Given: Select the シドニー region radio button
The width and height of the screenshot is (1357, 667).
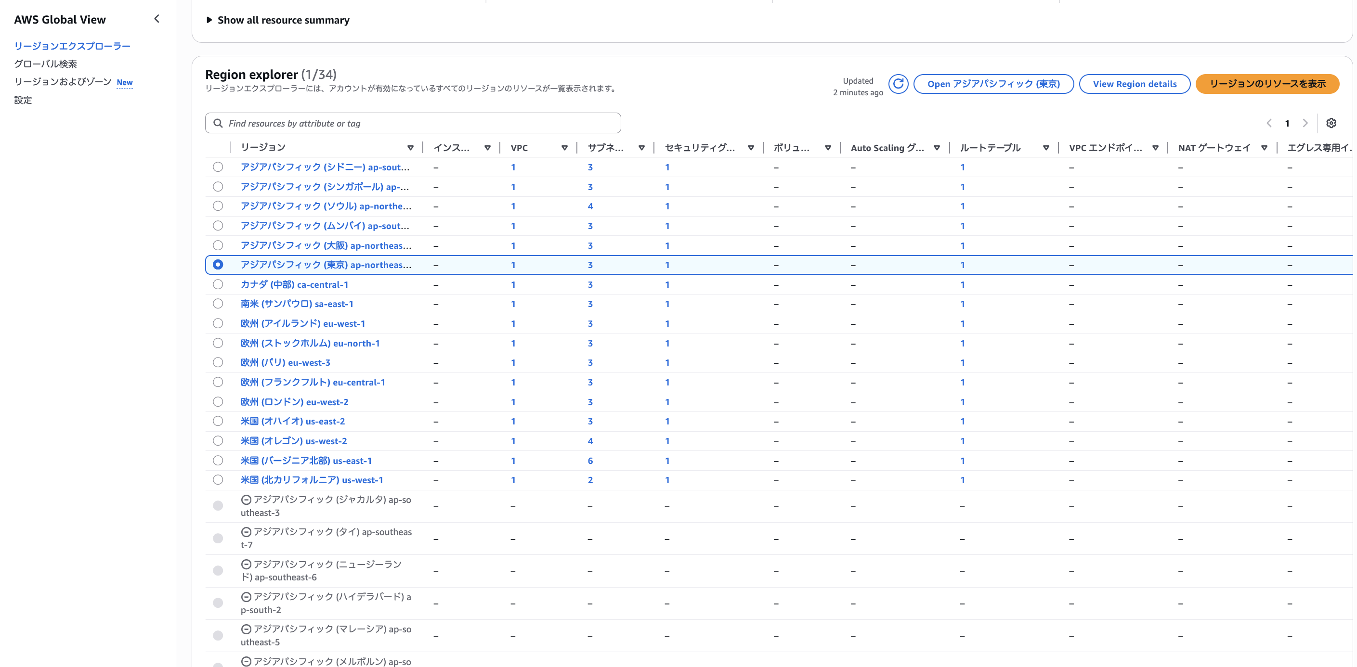Looking at the screenshot, I should (x=218, y=167).
